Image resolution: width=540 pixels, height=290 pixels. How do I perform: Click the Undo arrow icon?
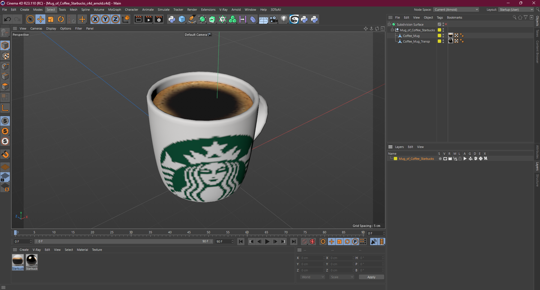8,19
